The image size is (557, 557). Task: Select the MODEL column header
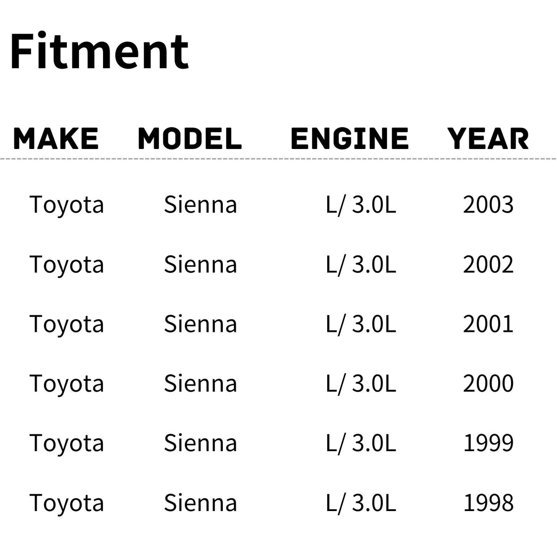190,138
